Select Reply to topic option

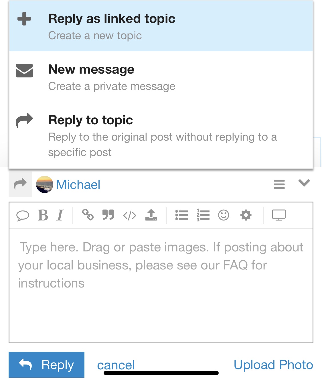pos(161,135)
